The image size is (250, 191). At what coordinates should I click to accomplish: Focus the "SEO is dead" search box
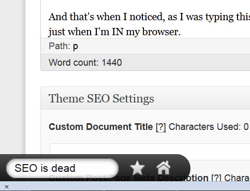point(62,168)
